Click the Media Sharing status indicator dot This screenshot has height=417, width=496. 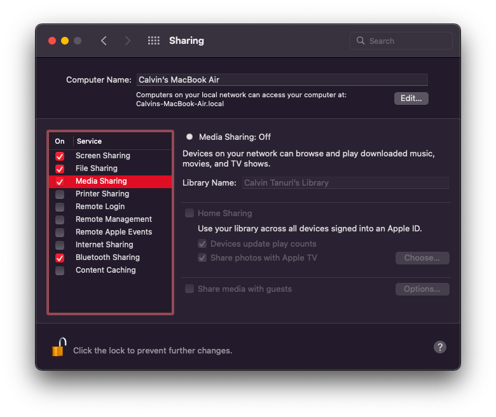pos(189,137)
